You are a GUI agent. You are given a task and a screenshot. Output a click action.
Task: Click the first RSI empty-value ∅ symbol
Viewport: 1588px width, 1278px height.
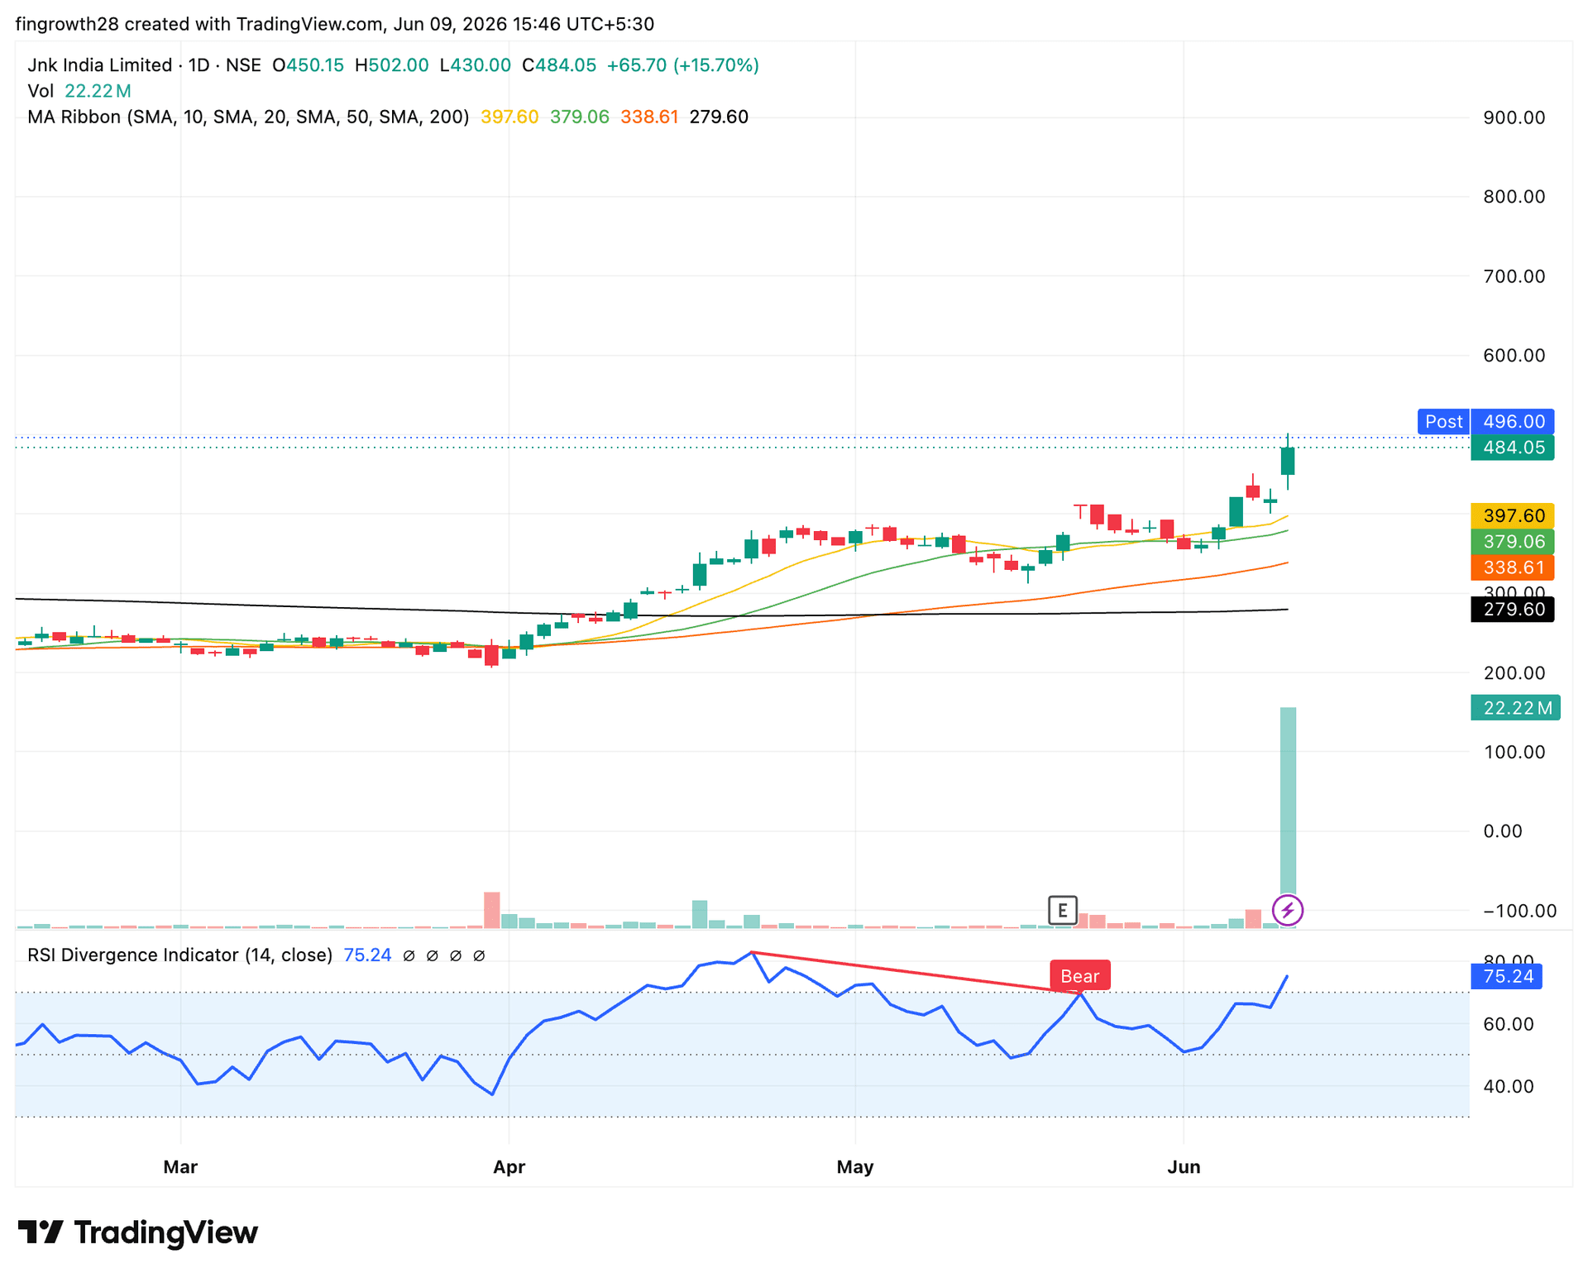pyautogui.click(x=409, y=955)
